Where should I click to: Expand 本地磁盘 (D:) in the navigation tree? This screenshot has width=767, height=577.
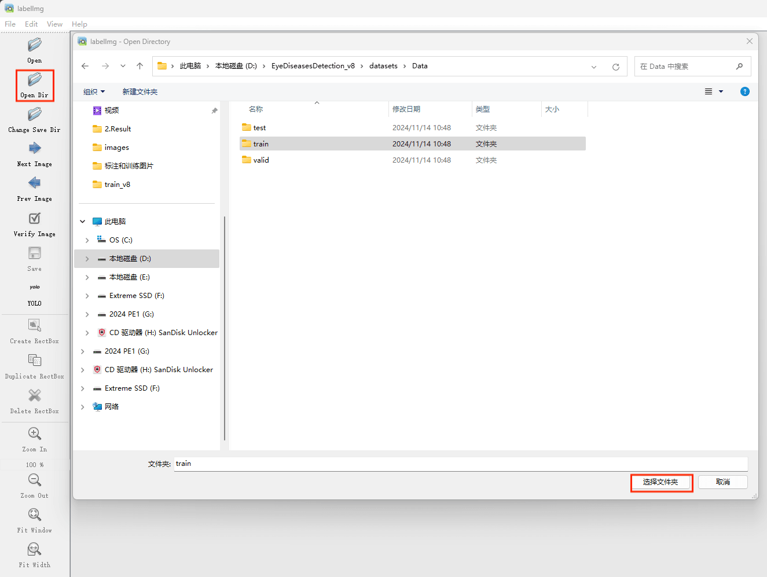click(x=87, y=259)
